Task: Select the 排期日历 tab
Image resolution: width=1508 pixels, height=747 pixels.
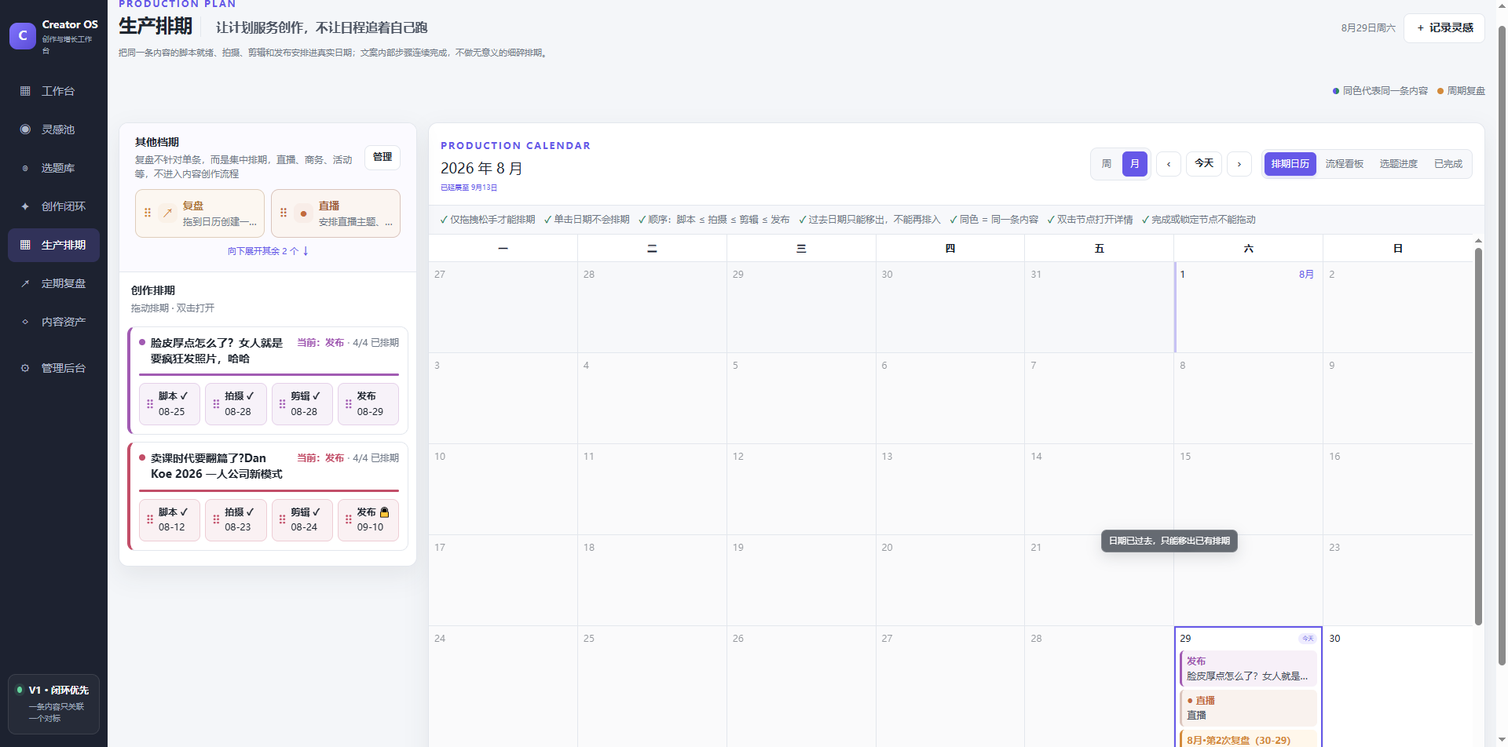Action: [x=1290, y=164]
